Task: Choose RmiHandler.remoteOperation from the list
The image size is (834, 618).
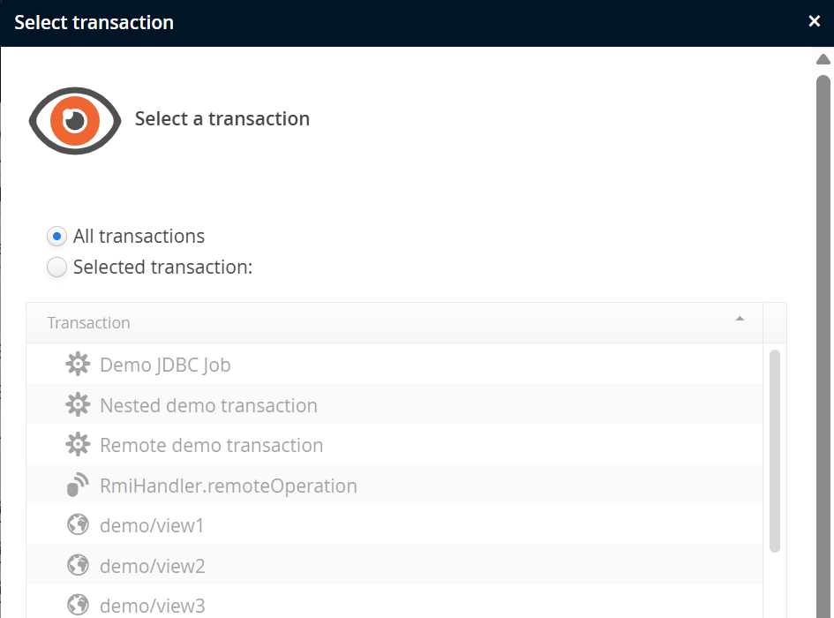Action: (x=228, y=486)
